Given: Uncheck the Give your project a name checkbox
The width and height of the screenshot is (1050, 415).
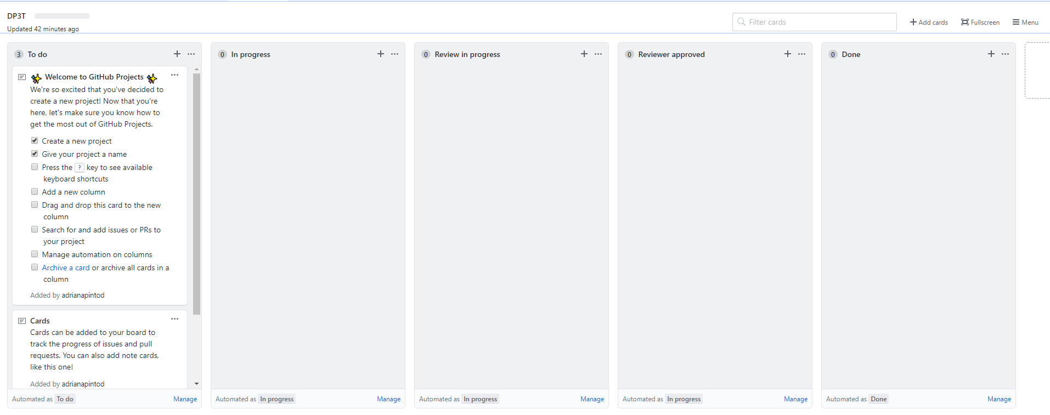Looking at the screenshot, I should [x=35, y=154].
